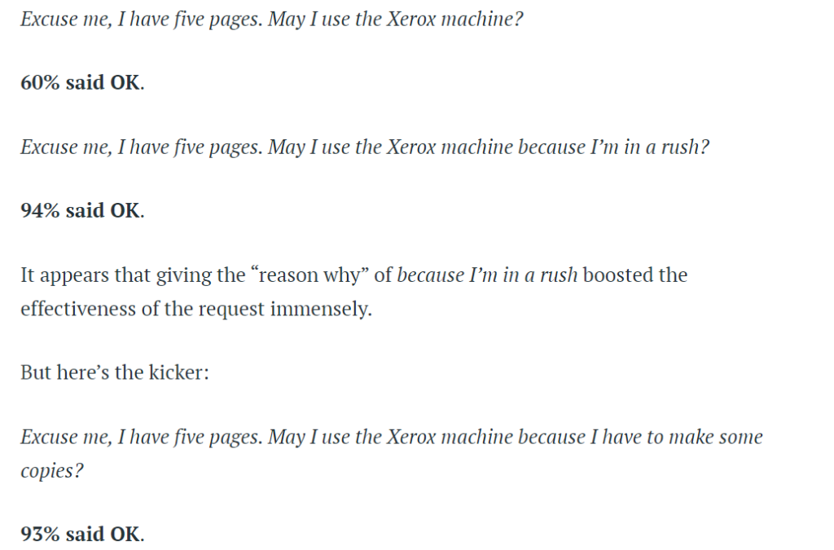The image size is (834, 550).
Task: Click the bold text '60% said OK'
Action: [x=82, y=83]
